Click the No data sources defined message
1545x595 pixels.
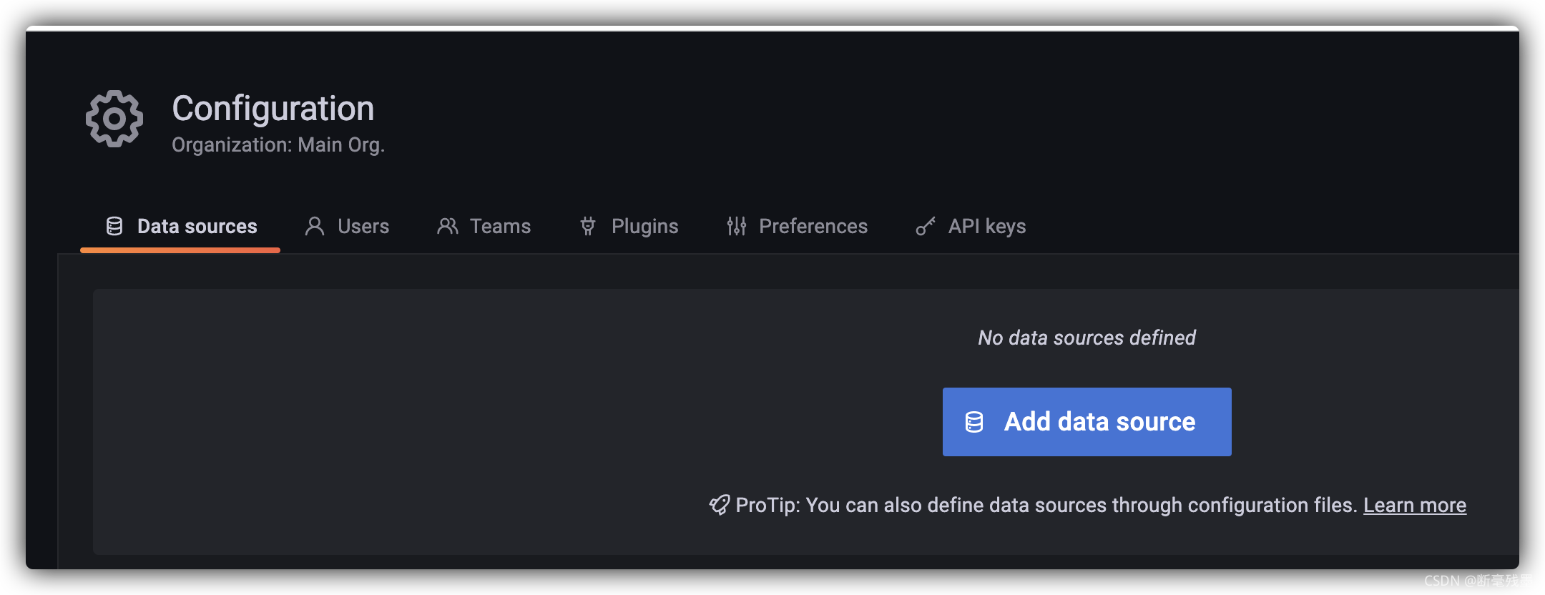1087,338
